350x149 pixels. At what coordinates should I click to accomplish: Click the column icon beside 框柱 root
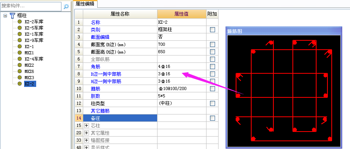12,16
